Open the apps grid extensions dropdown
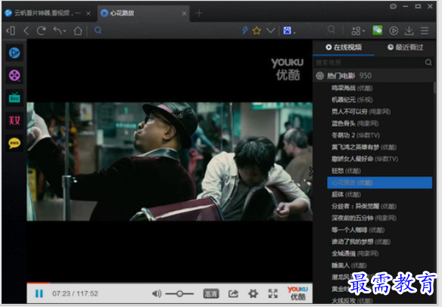442x307 pixels. point(358,30)
